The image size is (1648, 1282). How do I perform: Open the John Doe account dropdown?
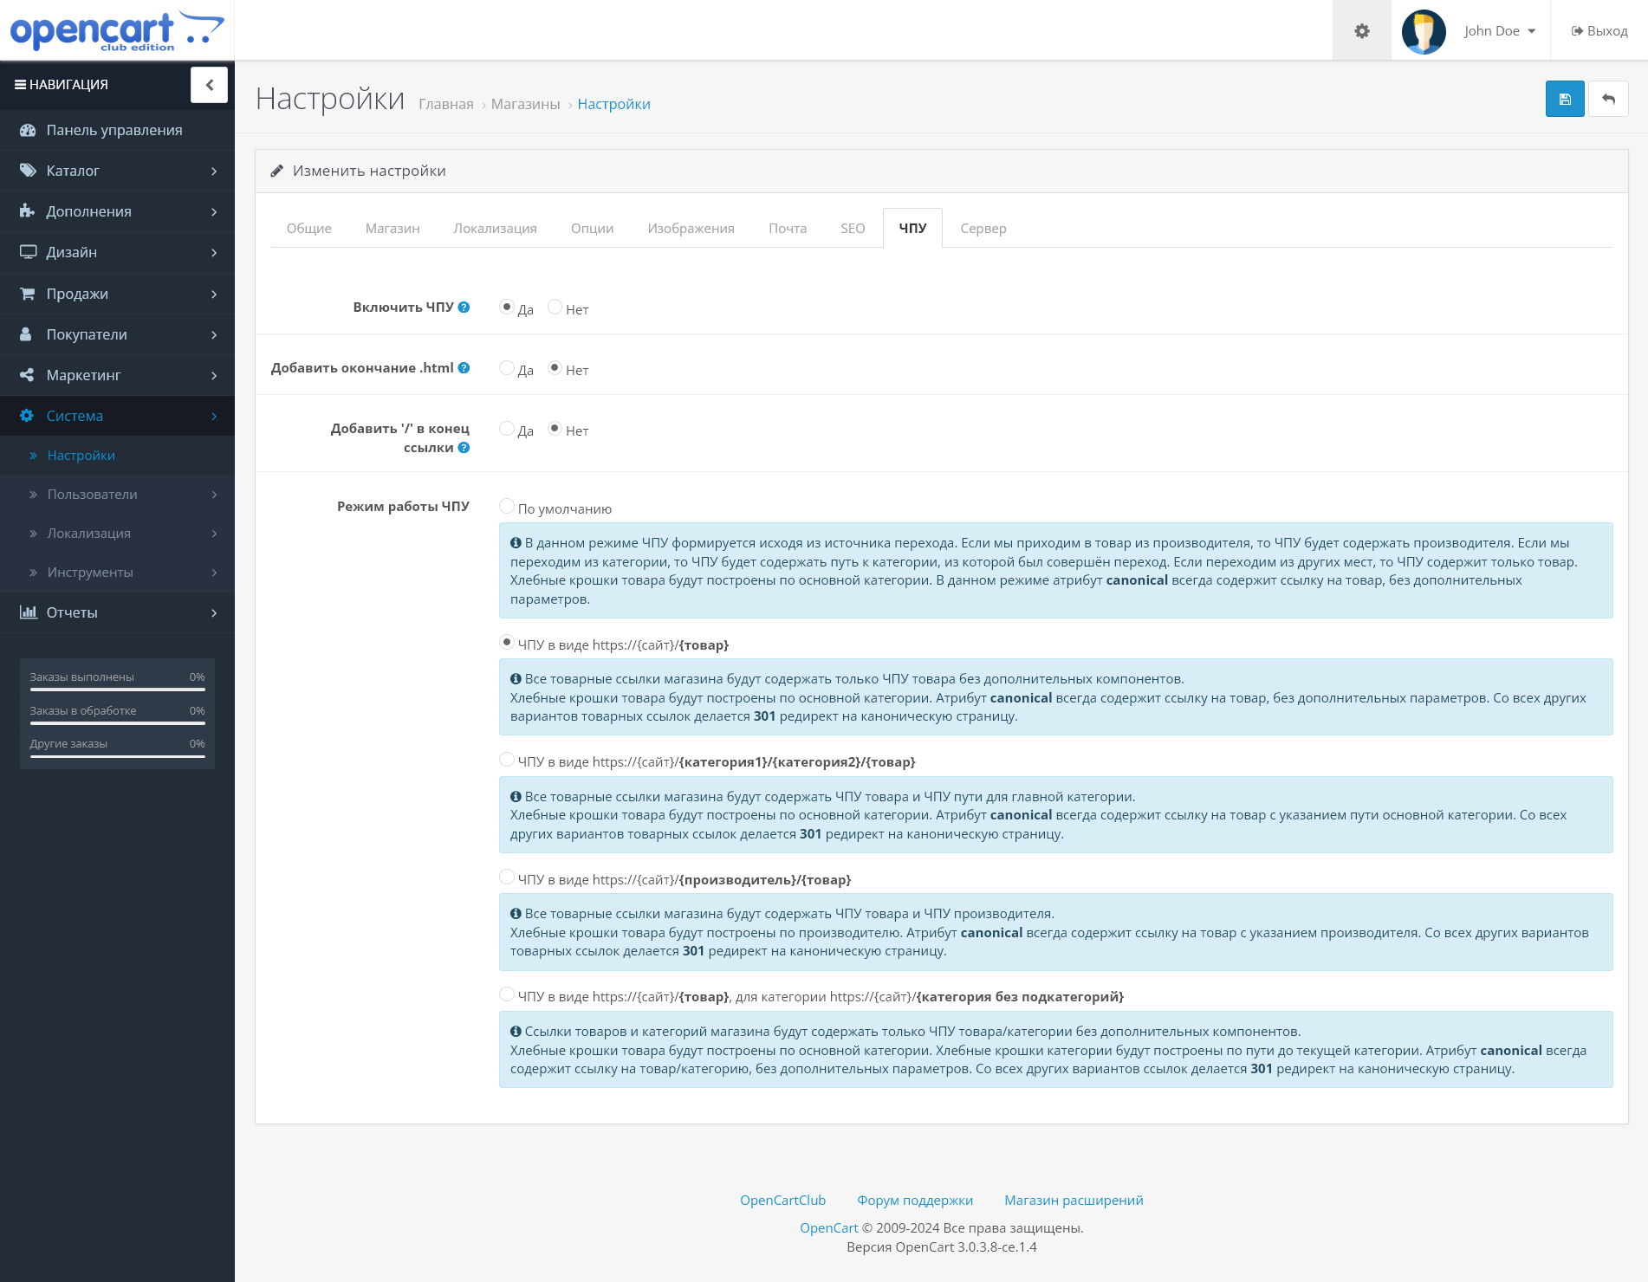[x=1498, y=30]
